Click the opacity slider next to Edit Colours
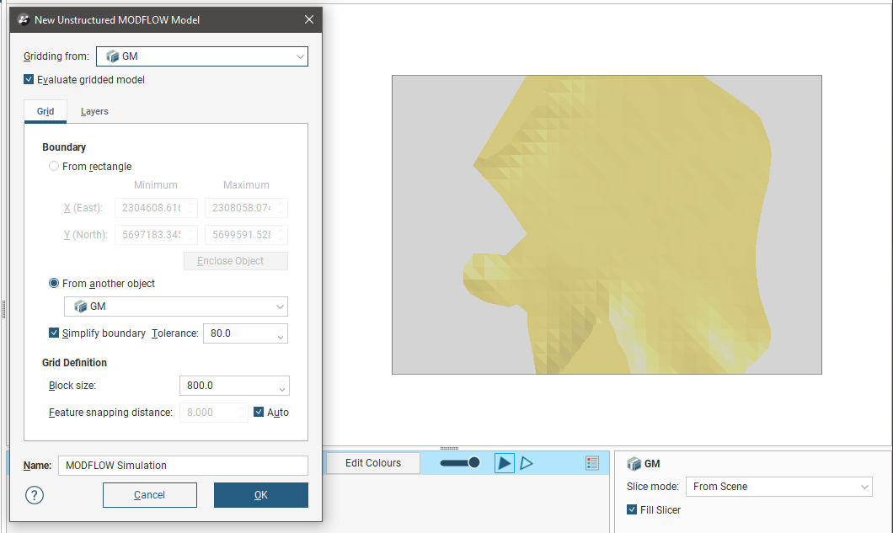This screenshot has width=893, height=533. coord(460,463)
